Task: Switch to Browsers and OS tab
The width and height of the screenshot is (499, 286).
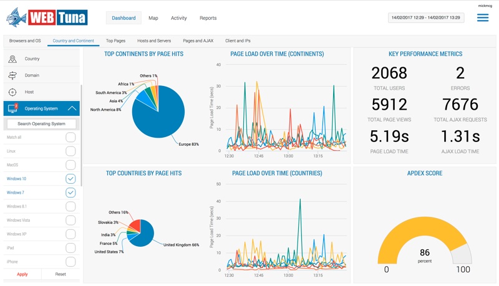Action: pyautogui.click(x=25, y=41)
